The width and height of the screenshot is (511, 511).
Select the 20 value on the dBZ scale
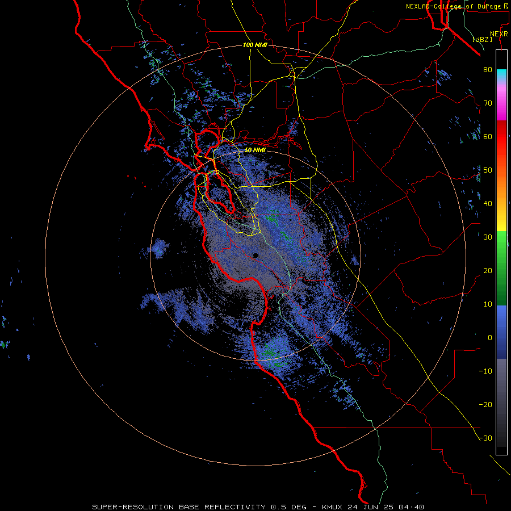(488, 271)
